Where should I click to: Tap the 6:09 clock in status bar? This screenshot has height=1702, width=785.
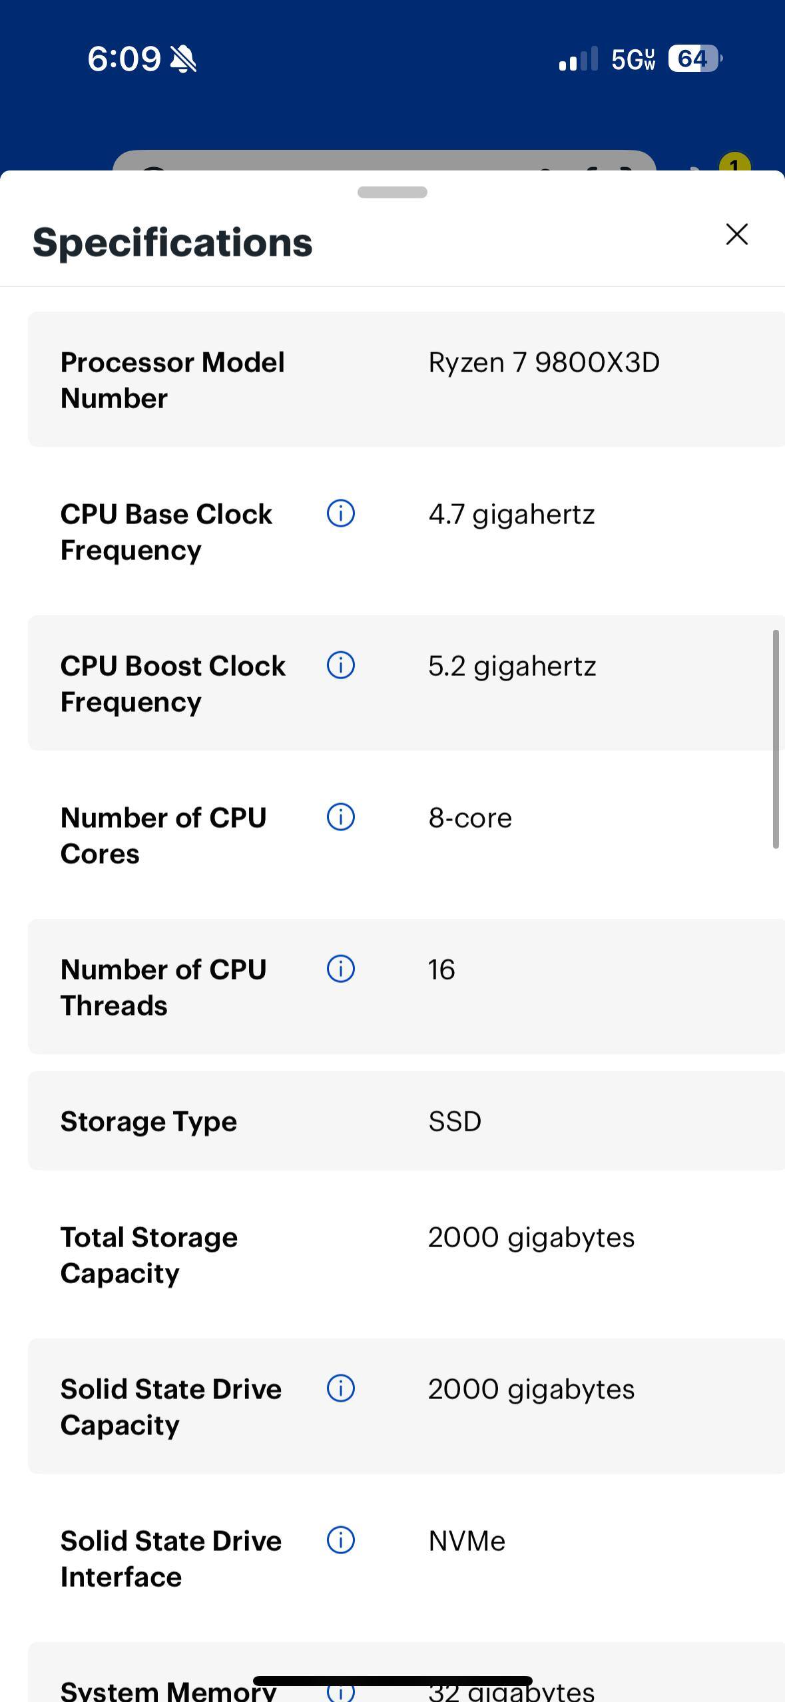click(124, 59)
